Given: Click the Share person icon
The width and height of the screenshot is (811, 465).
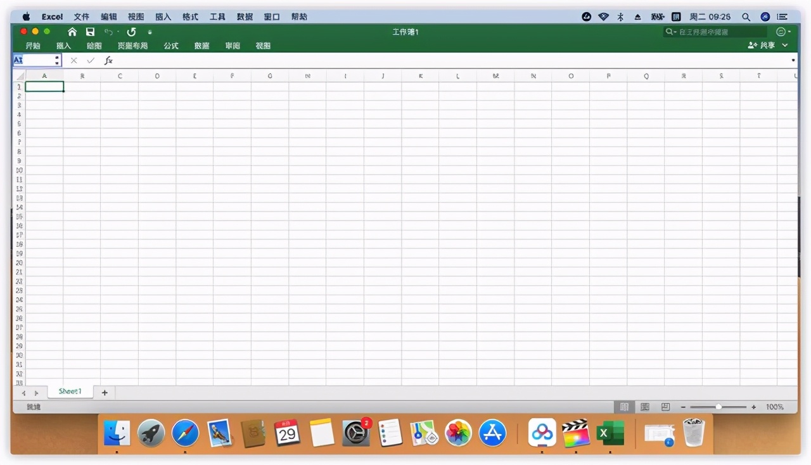Looking at the screenshot, I should tap(752, 46).
